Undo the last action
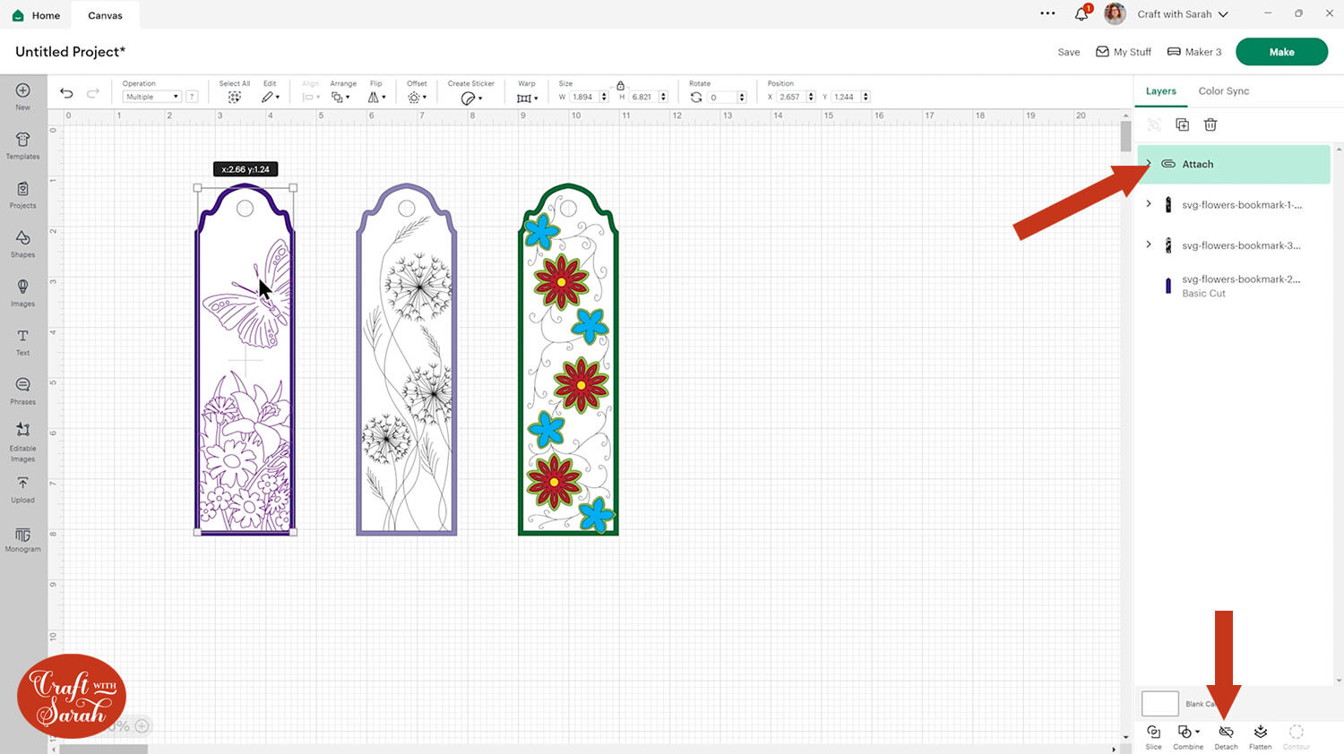The height and width of the screenshot is (754, 1344). (x=66, y=93)
